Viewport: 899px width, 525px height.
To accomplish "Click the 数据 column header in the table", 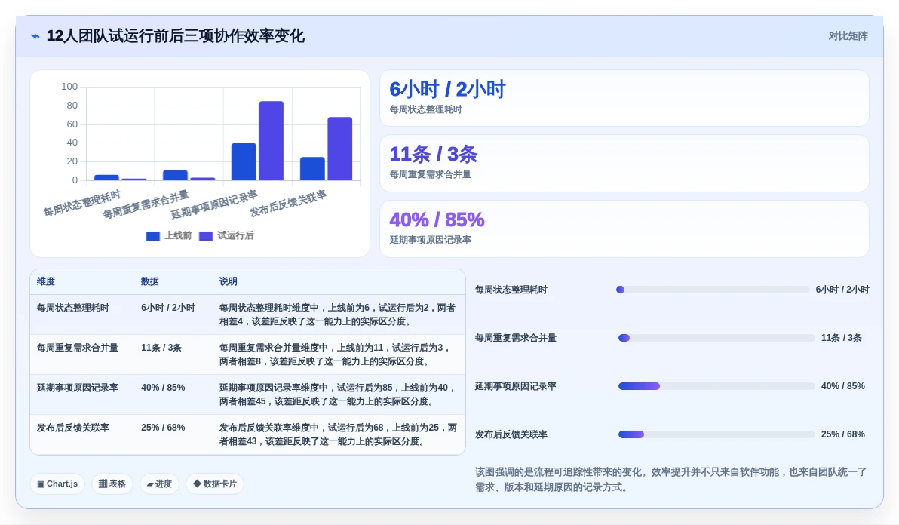I will click(149, 281).
